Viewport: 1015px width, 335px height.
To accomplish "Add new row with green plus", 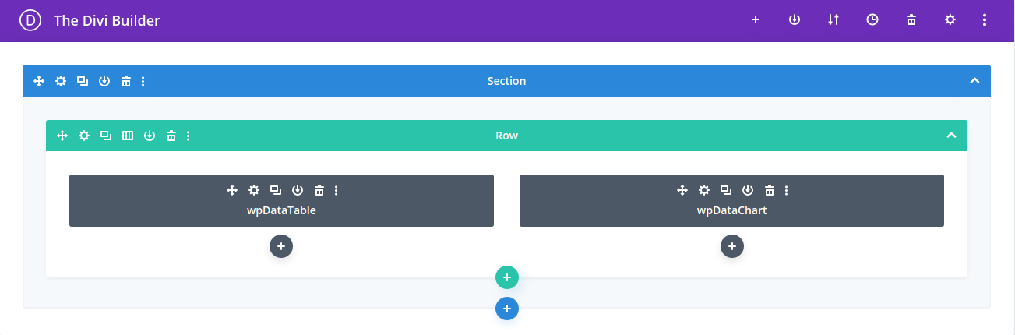I will [507, 277].
